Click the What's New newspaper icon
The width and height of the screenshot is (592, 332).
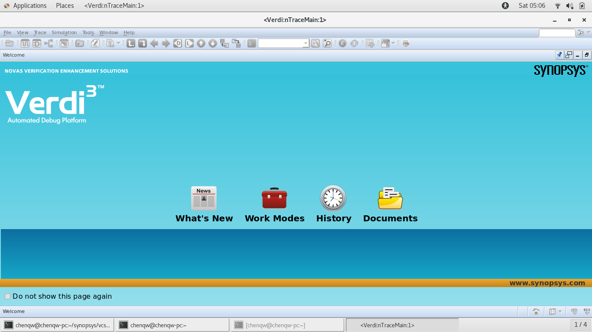(204, 198)
